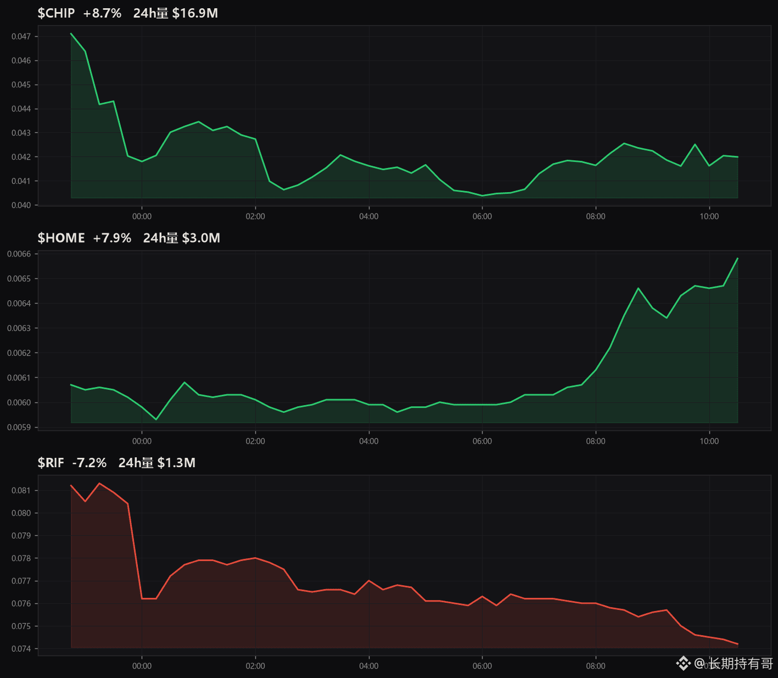Select the 0.076 price axis label
The image size is (778, 678).
tap(21, 604)
